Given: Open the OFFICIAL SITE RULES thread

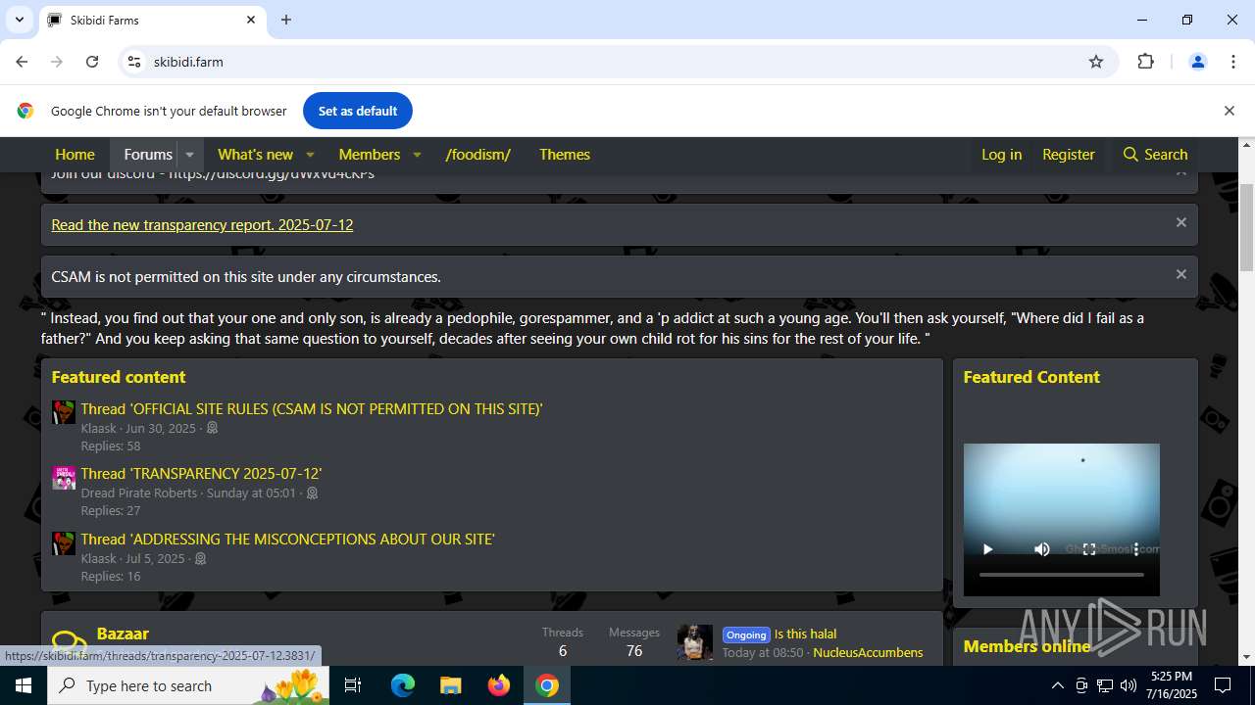Looking at the screenshot, I should (311, 408).
